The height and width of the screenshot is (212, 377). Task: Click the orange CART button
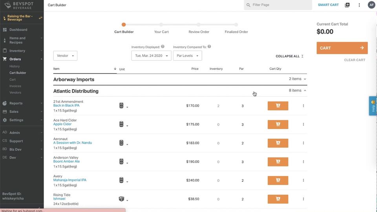point(342,48)
